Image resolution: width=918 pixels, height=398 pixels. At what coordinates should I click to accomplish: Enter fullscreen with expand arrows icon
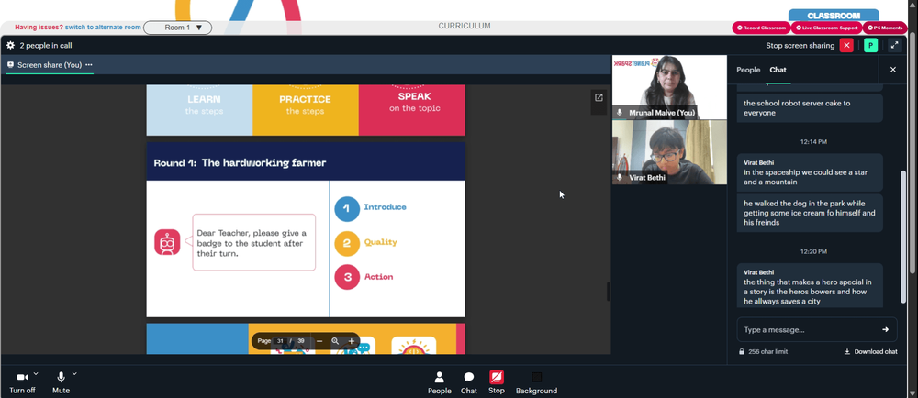tap(894, 46)
